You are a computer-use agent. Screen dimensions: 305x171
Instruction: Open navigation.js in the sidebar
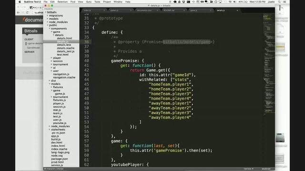(x=61, y=74)
